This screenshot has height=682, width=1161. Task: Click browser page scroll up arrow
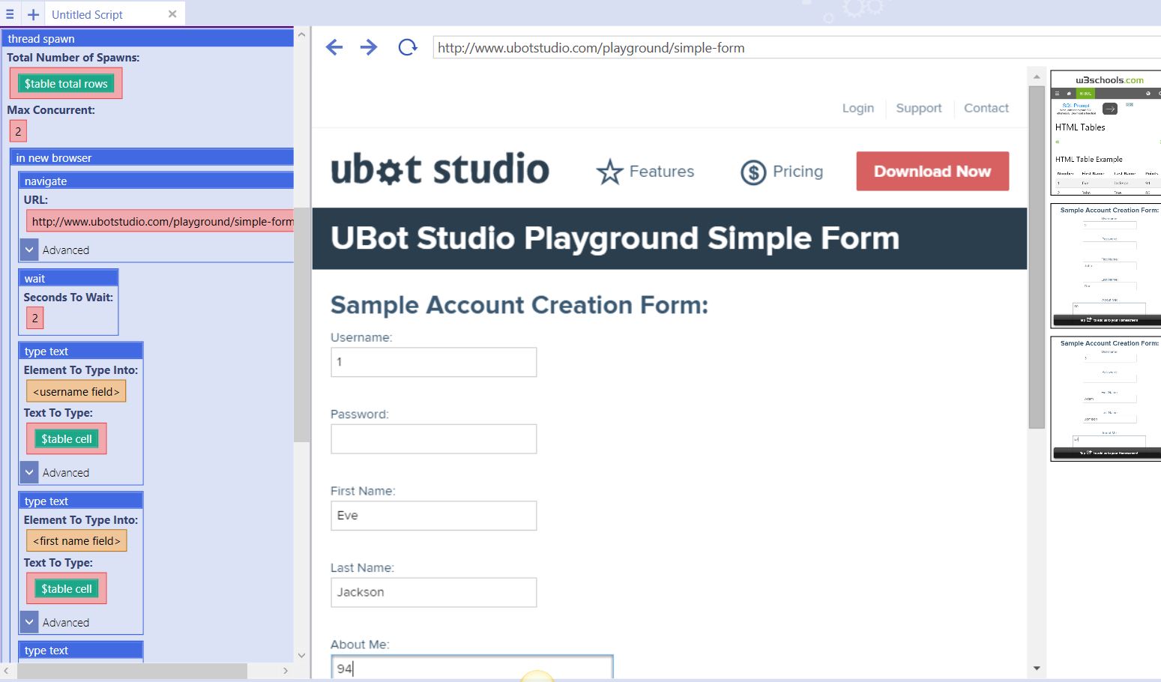pos(1037,76)
